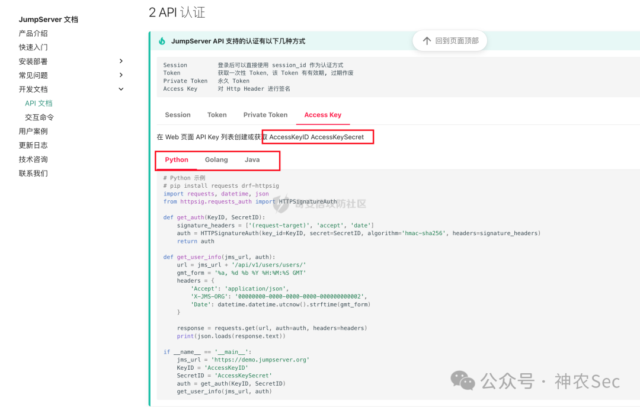Click the '2 API 认证' heading

click(x=177, y=12)
